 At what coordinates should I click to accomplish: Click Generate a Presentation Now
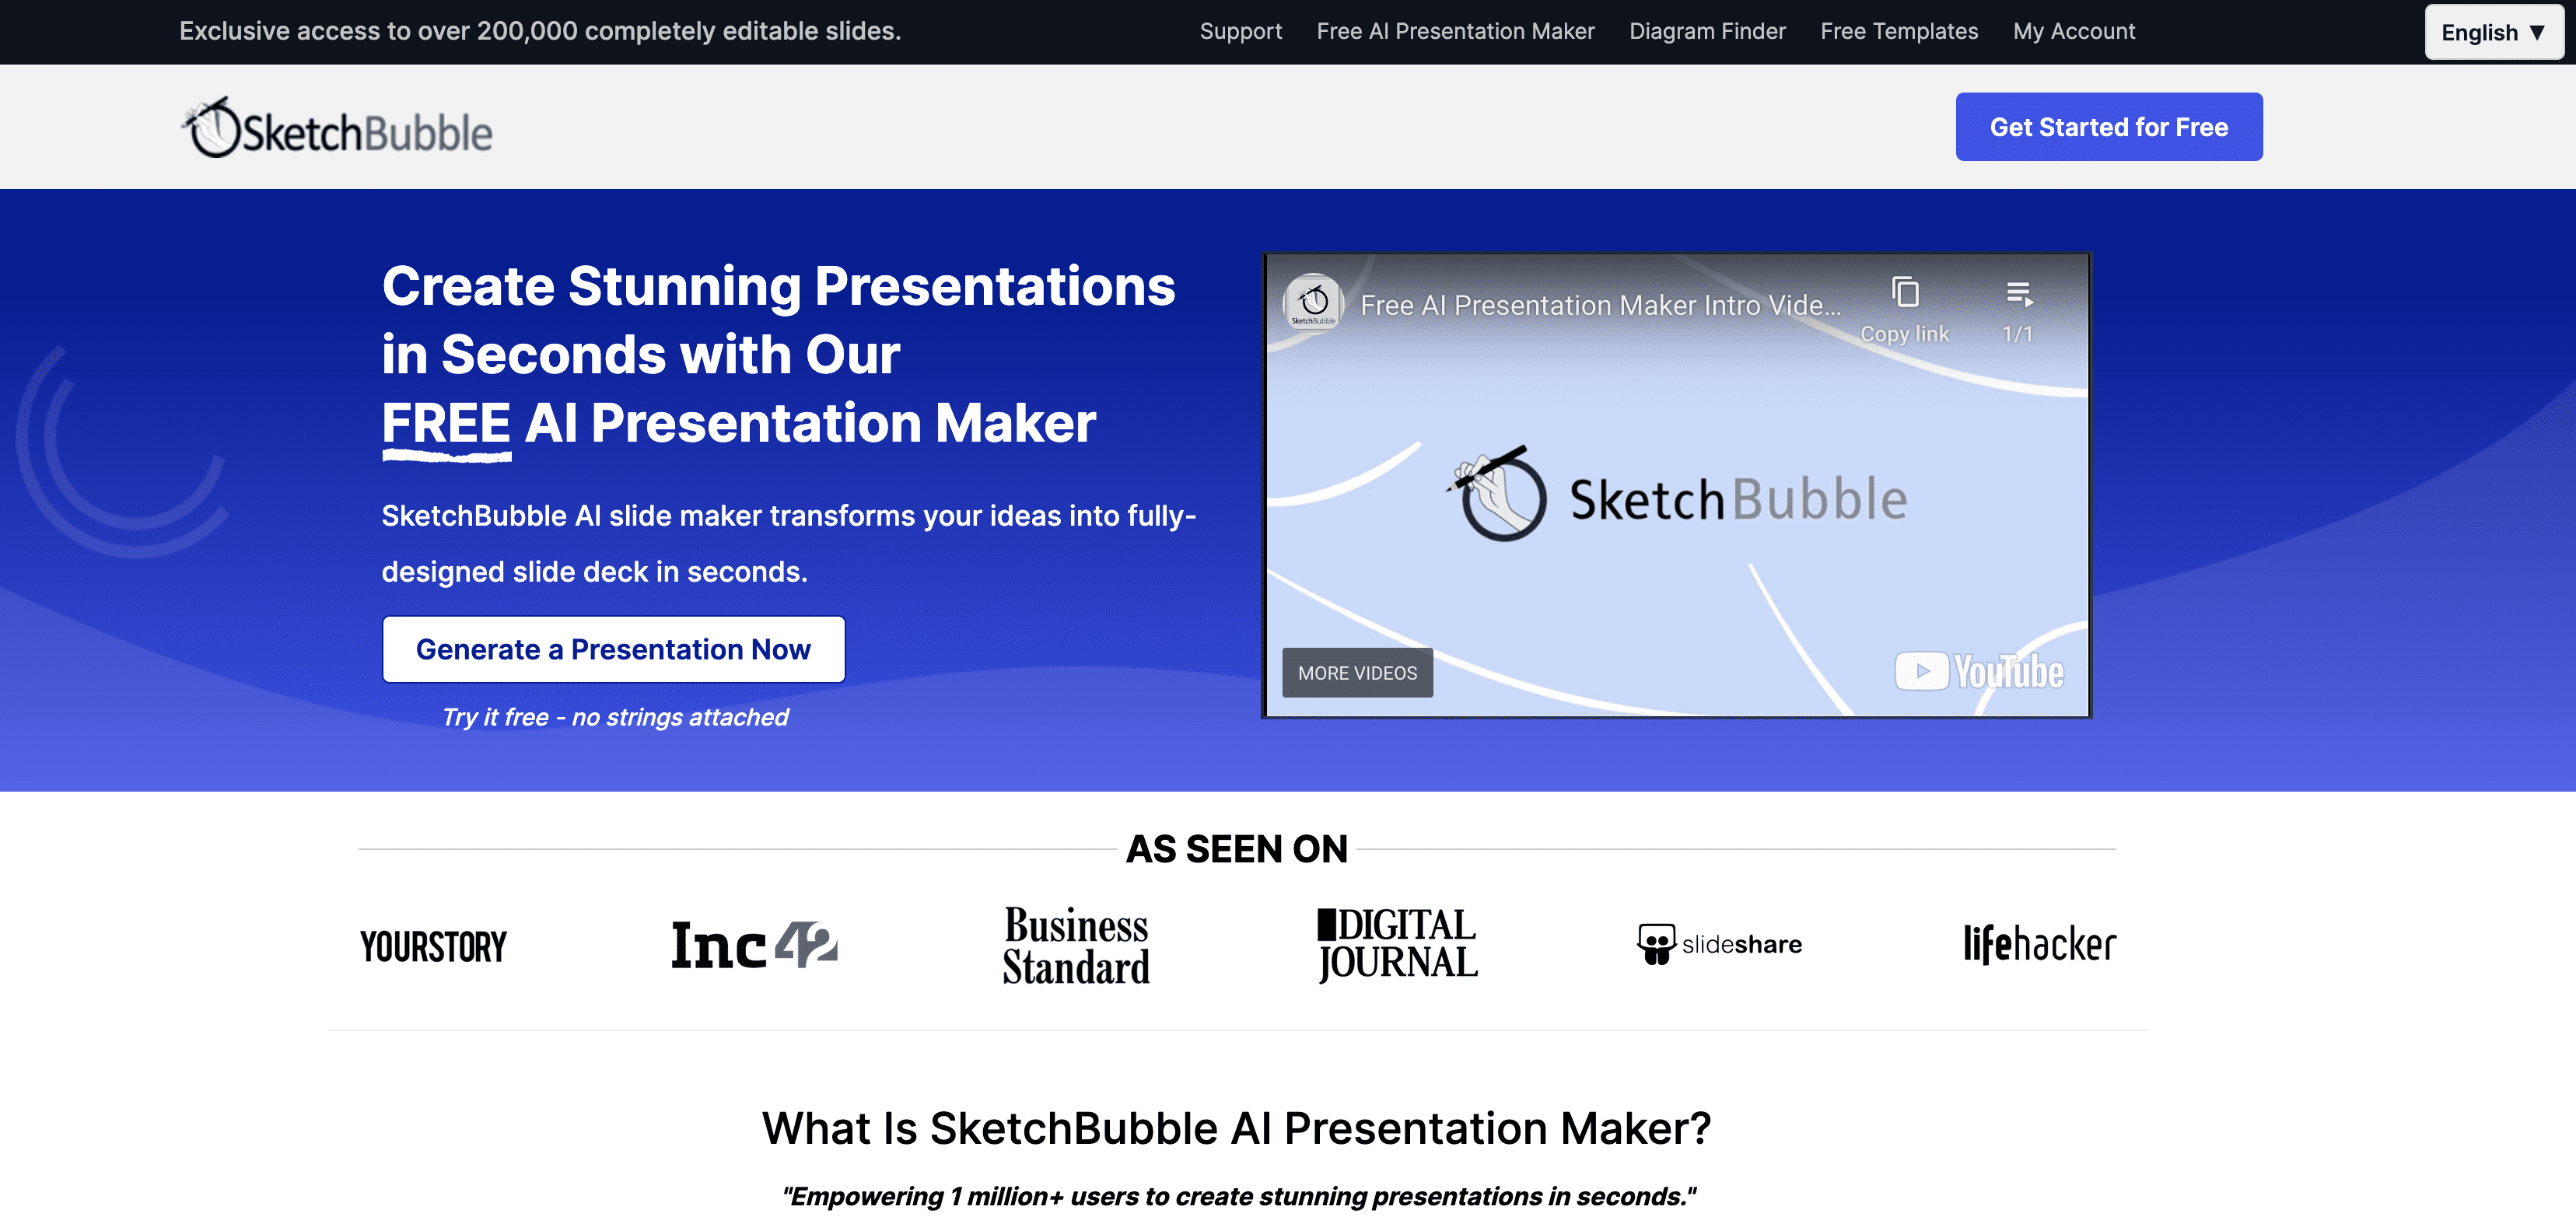tap(614, 649)
